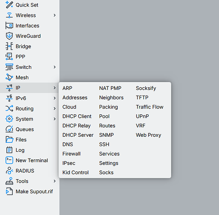
Task: Open VRF from IP submenu
Action: pos(140,126)
